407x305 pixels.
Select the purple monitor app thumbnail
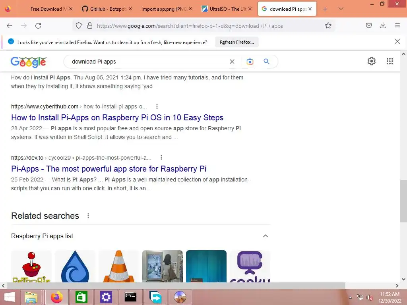coord(250,266)
